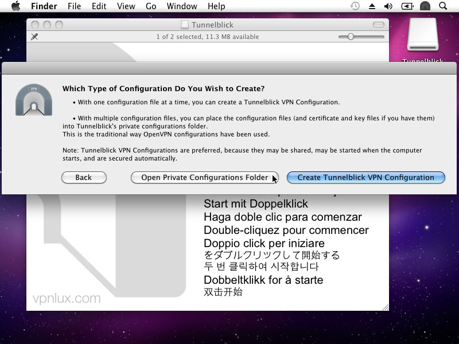459x344 pixels.
Task: Open the Tunnelblick menu bar icon
Action: click(425, 6)
